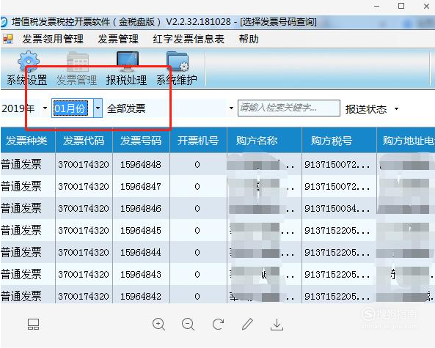Click 3700174320 code in row 15964846

point(84,208)
